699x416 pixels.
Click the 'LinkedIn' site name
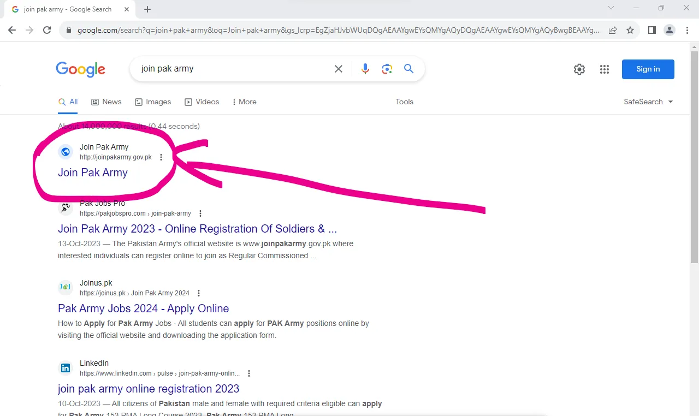pos(94,363)
